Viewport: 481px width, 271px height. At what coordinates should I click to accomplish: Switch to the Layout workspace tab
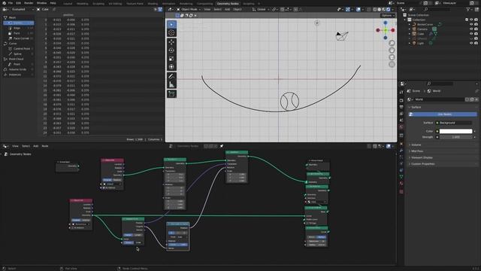pyautogui.click(x=68, y=4)
